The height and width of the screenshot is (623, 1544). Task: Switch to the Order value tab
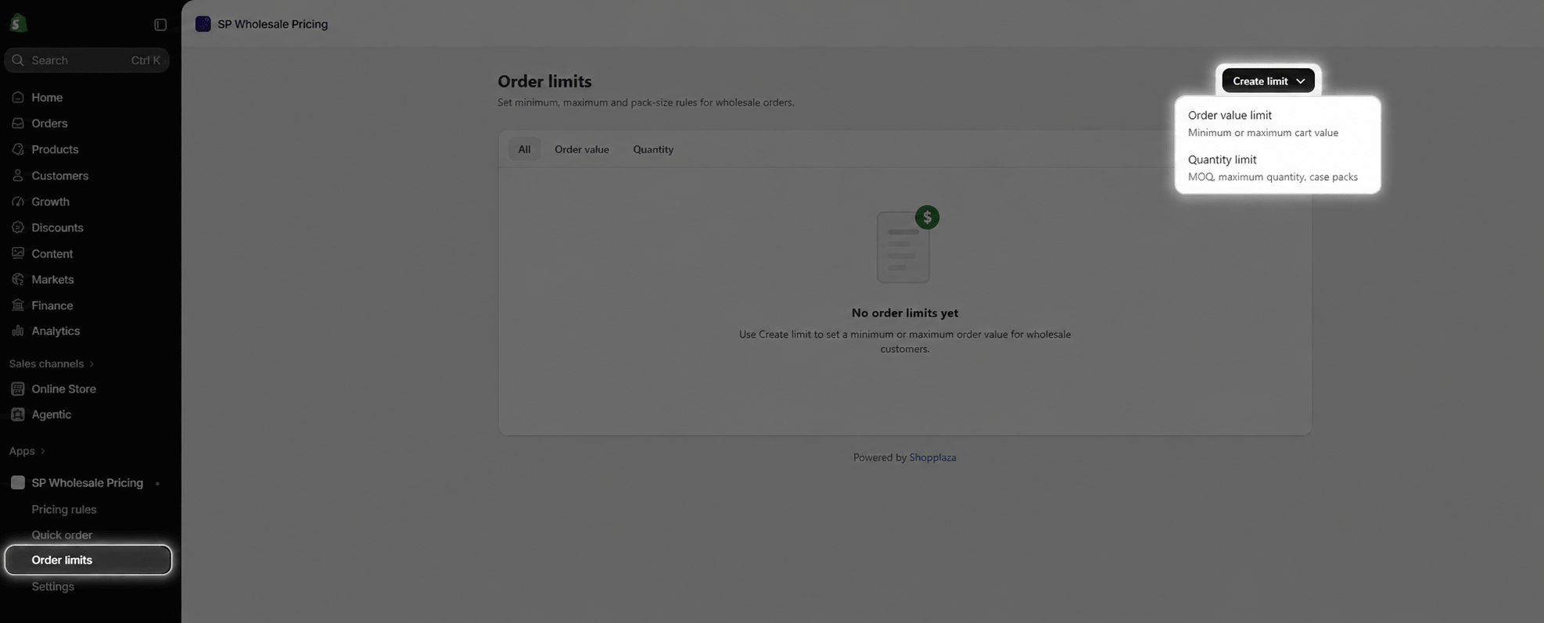click(x=582, y=149)
